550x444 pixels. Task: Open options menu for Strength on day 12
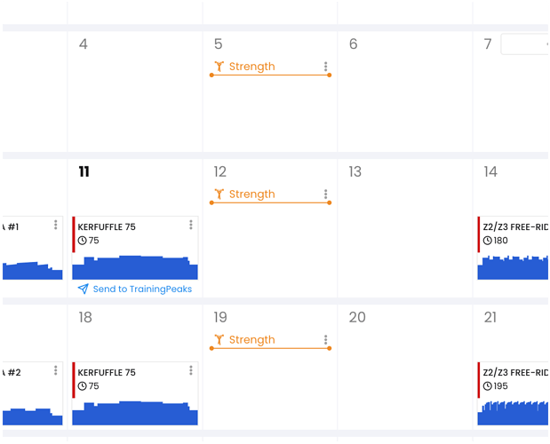[x=325, y=194]
